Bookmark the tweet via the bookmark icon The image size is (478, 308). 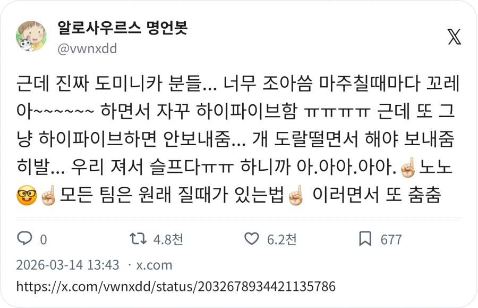pyautogui.click(x=365, y=239)
